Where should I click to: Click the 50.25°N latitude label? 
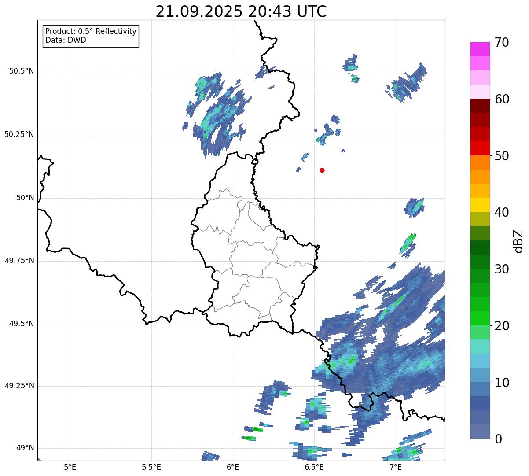(x=19, y=134)
